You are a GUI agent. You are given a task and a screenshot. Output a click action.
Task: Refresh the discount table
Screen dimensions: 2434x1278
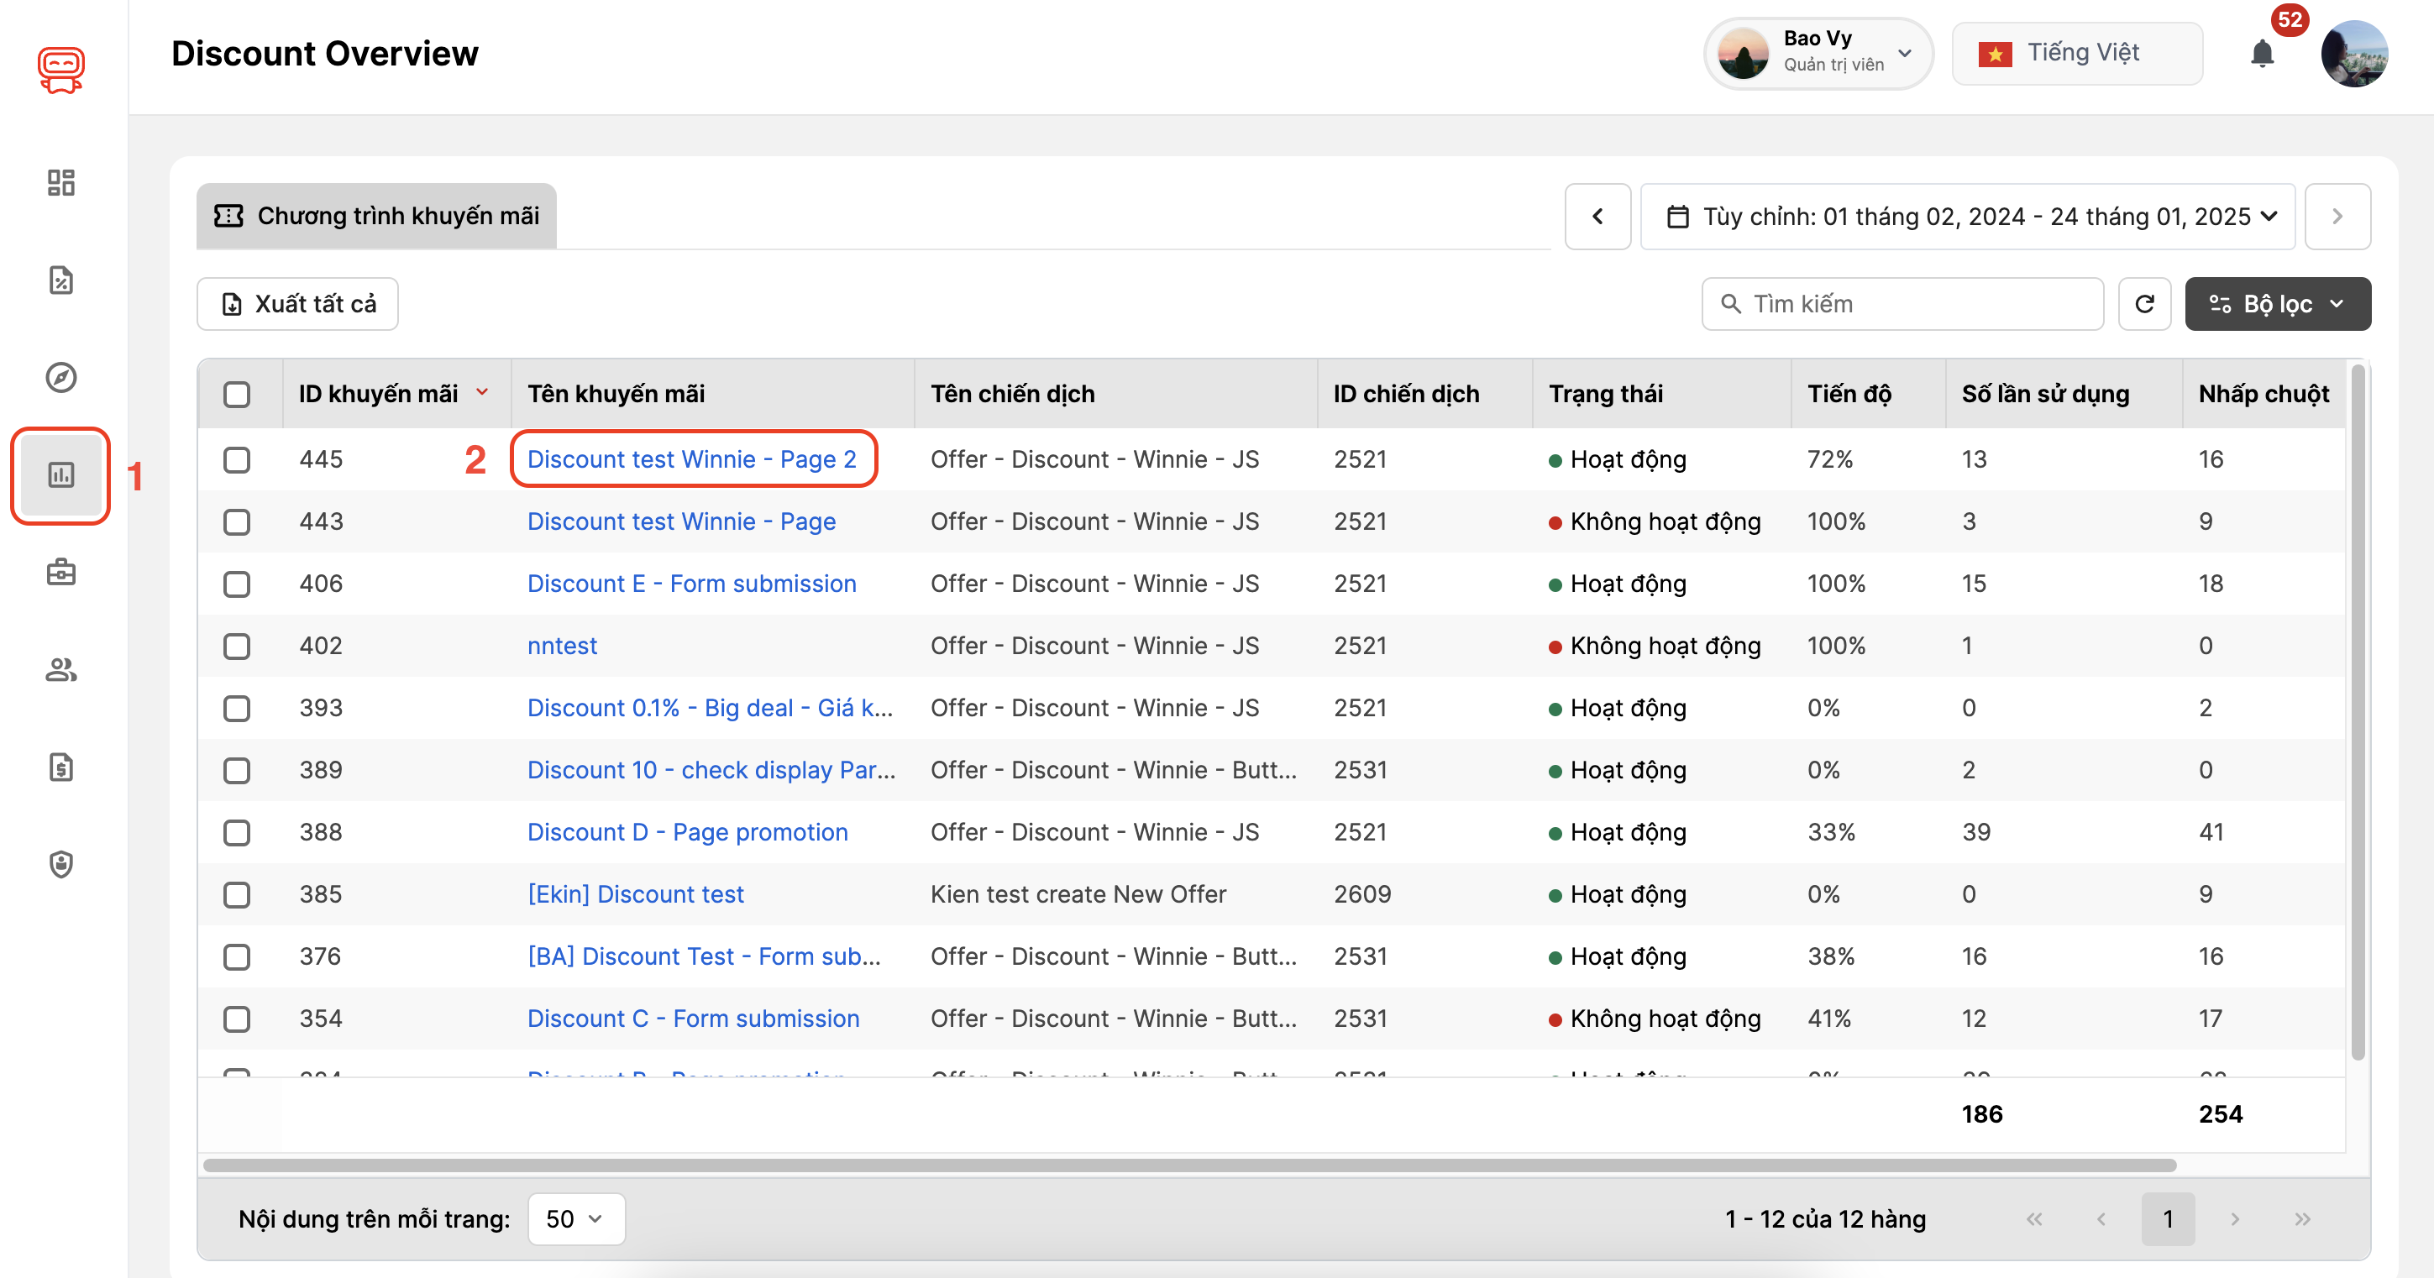[2144, 304]
